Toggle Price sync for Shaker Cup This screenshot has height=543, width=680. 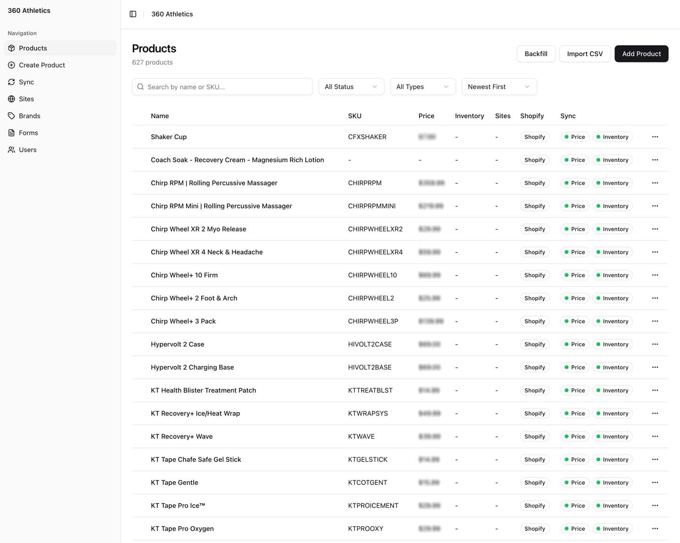coord(574,137)
